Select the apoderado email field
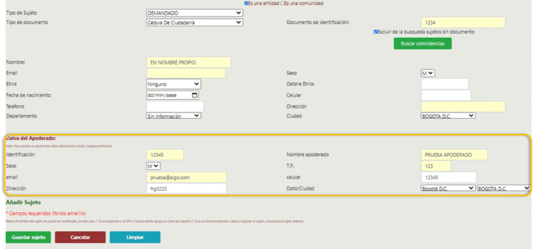Image resolution: width=533 pixels, height=249 pixels. point(186,178)
